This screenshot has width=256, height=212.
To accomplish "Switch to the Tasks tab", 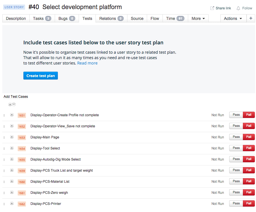I will [42, 18].
